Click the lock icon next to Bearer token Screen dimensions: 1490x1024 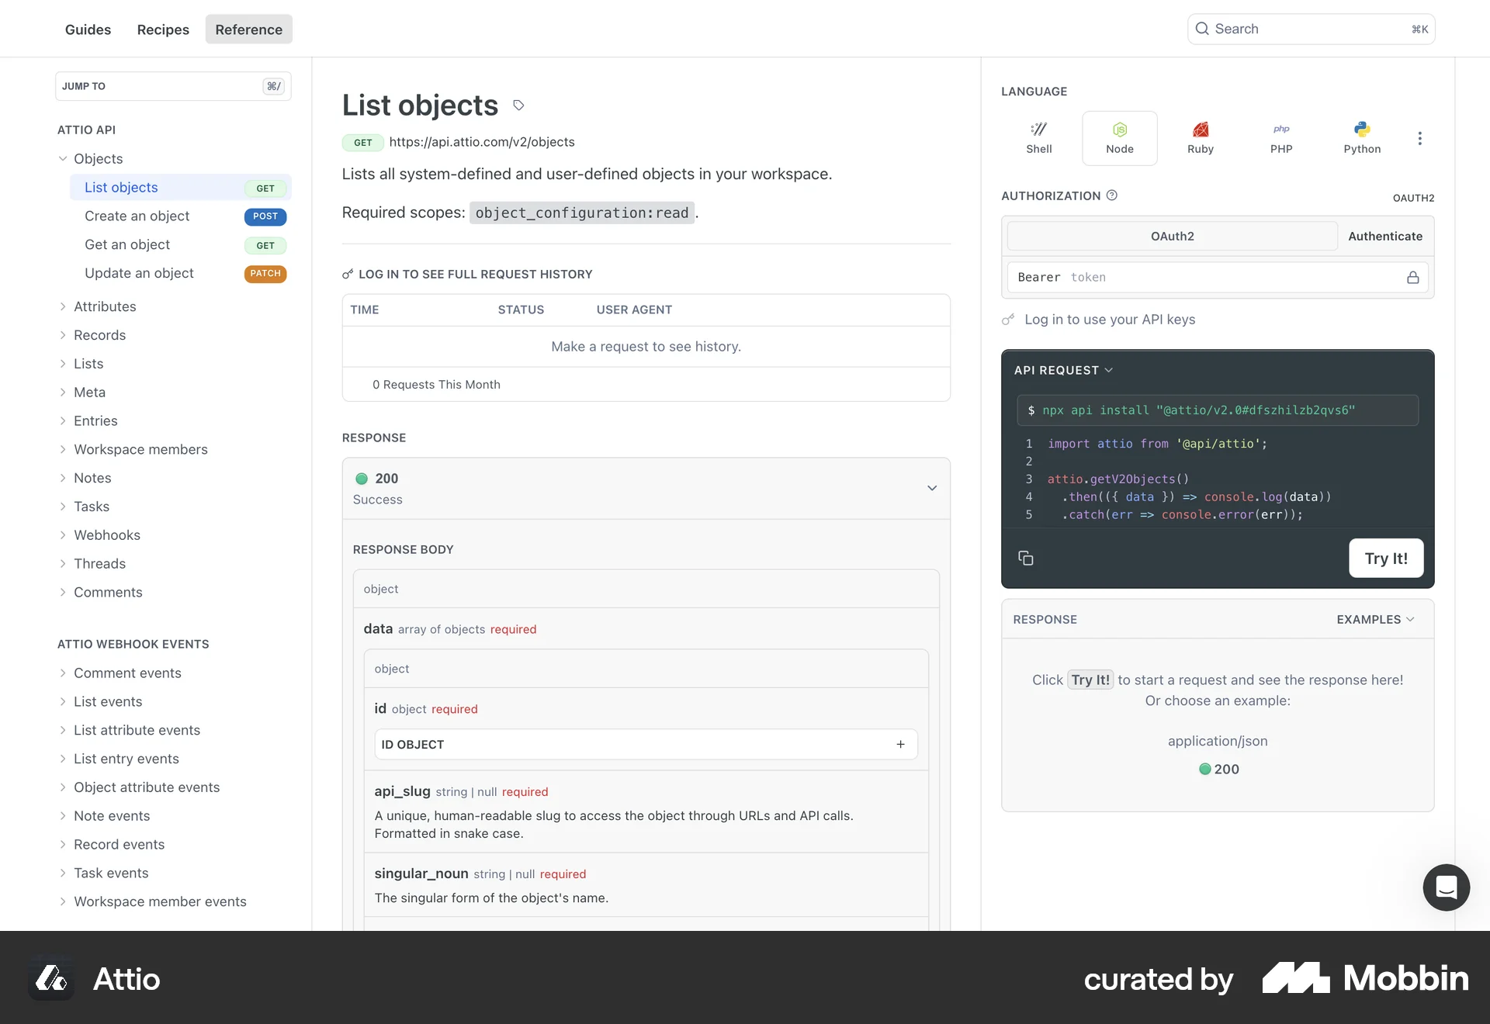point(1413,277)
